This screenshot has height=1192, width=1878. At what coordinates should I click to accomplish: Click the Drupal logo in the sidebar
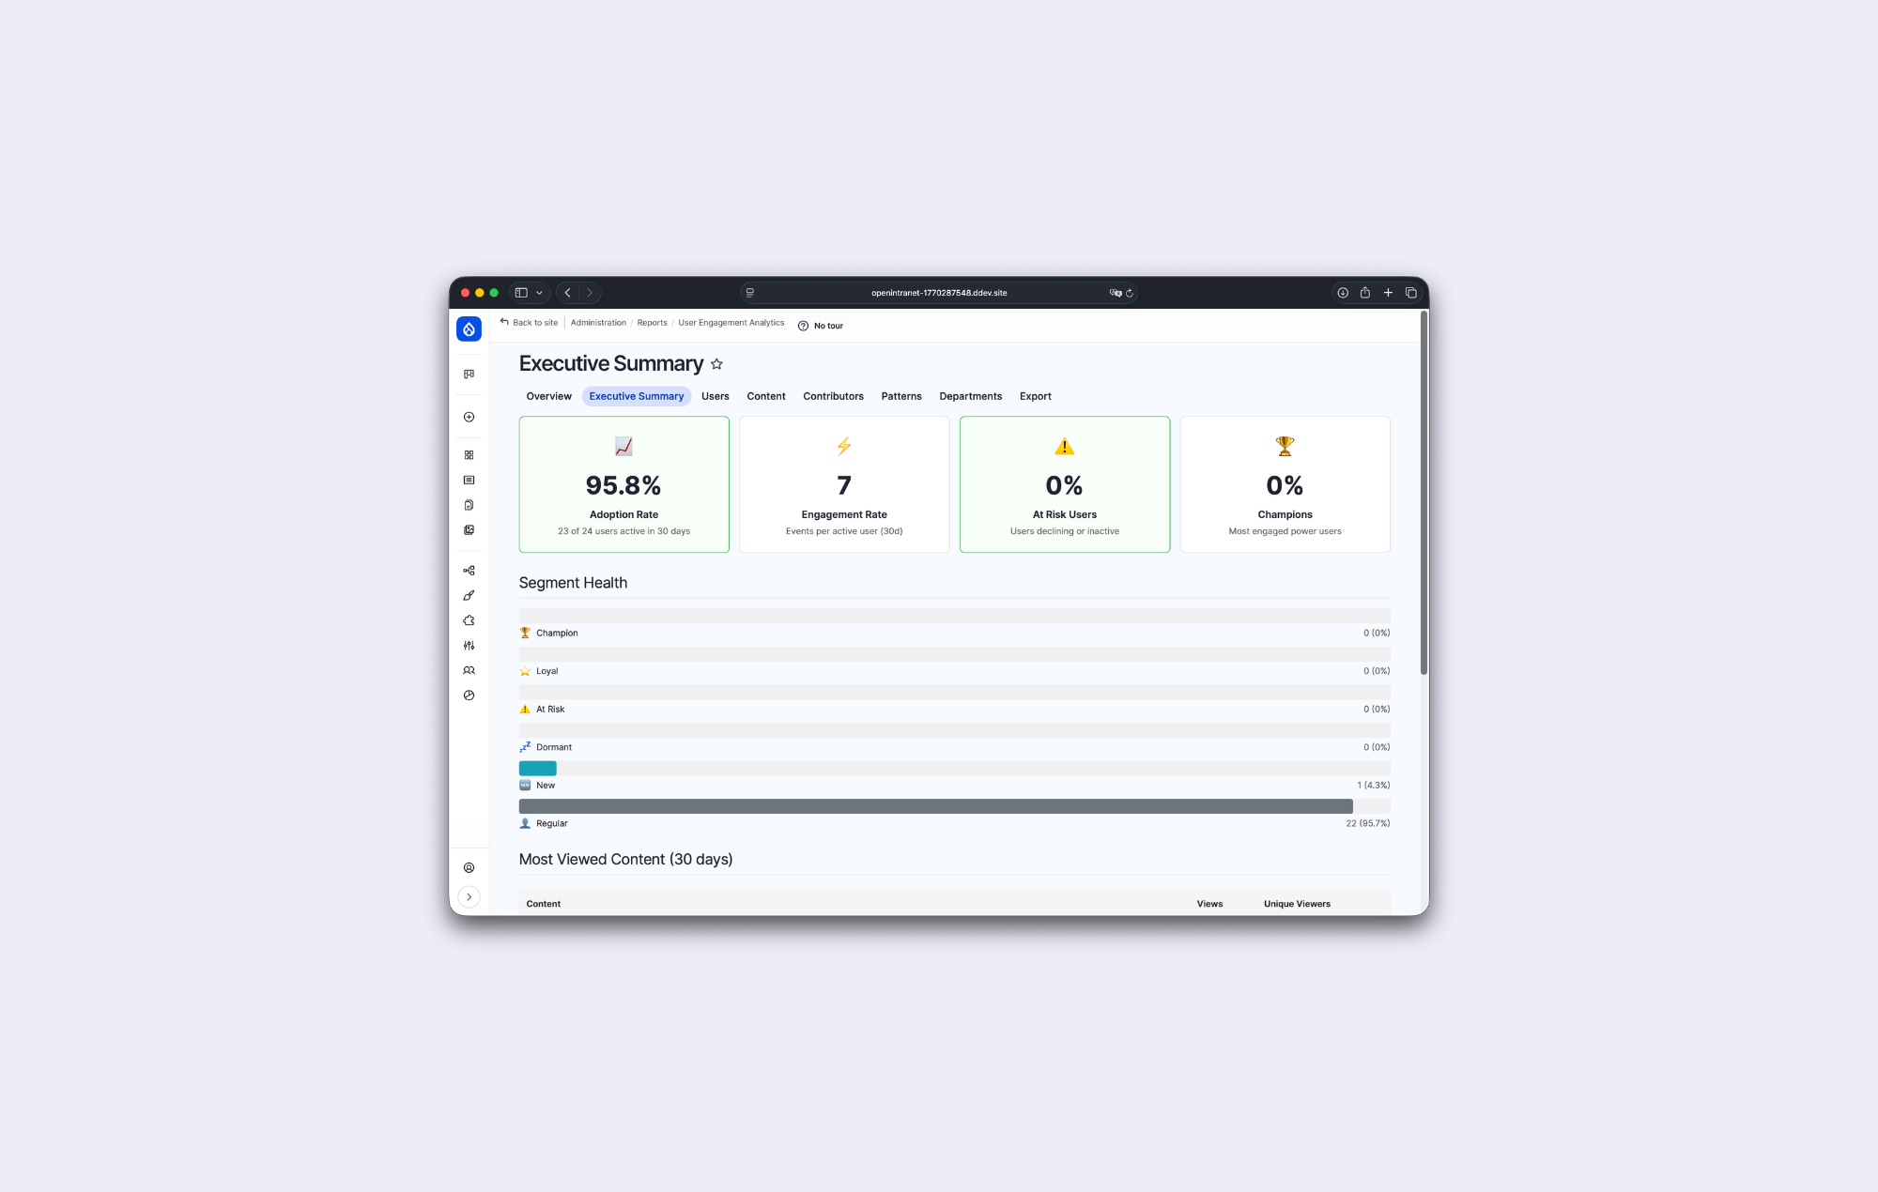coord(469,329)
